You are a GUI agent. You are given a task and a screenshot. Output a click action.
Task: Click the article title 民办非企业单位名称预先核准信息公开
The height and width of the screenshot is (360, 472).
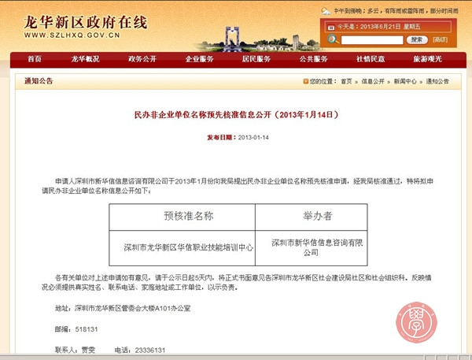236,115
